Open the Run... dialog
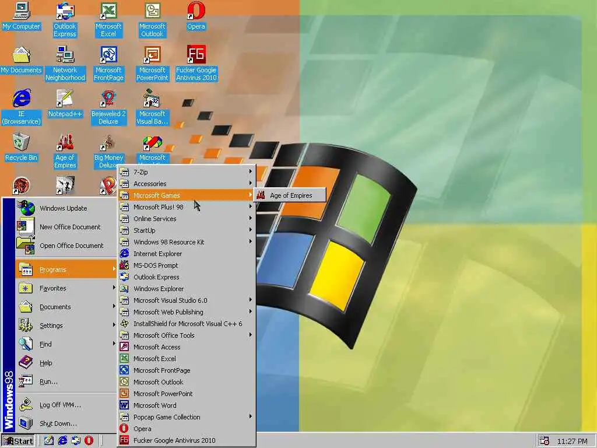The height and width of the screenshot is (448, 597). click(66, 381)
